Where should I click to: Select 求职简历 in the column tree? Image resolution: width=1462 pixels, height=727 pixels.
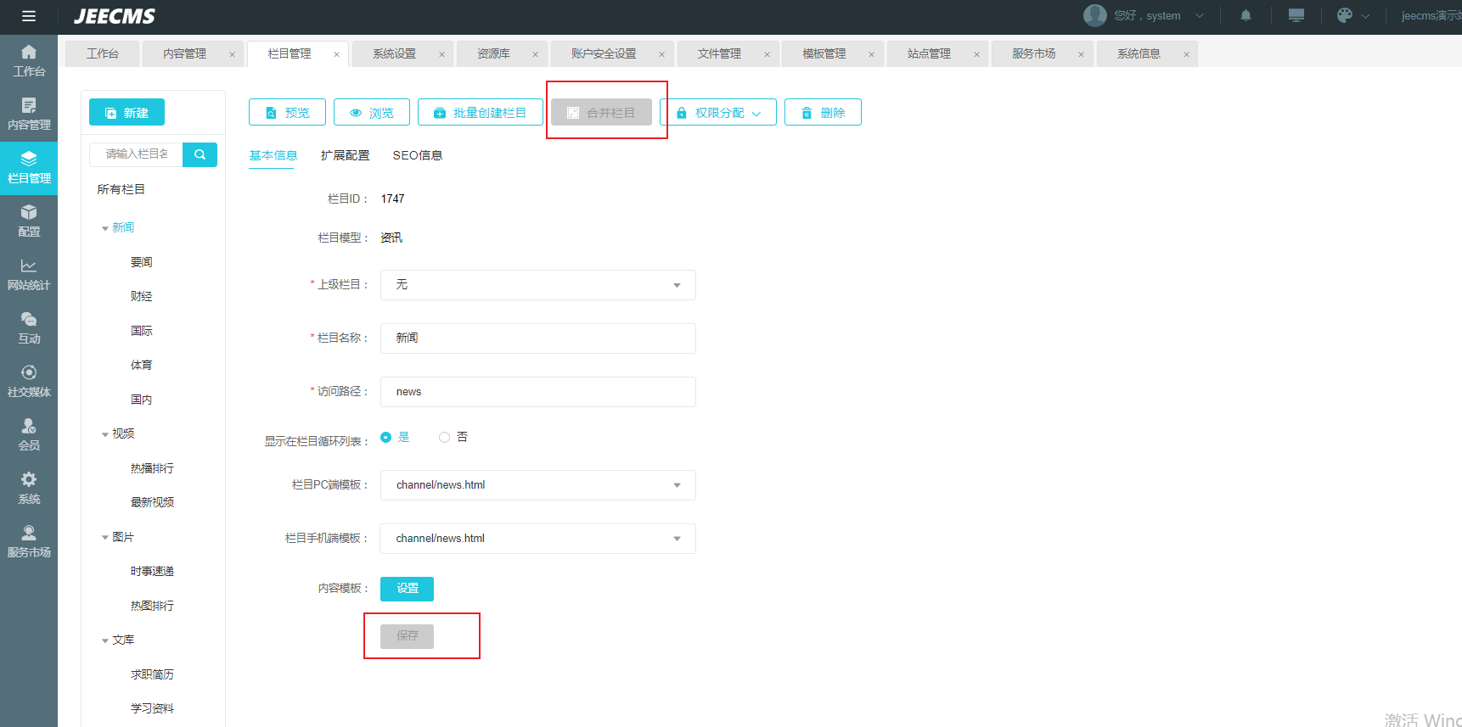click(x=152, y=675)
